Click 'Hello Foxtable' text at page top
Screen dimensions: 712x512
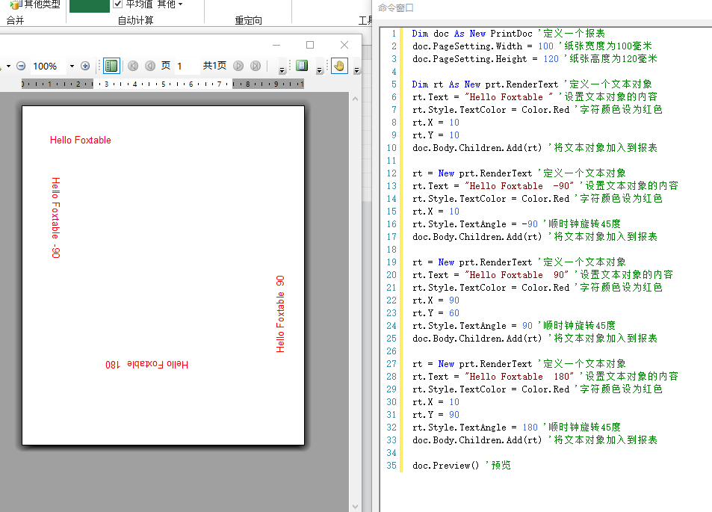[x=81, y=140]
